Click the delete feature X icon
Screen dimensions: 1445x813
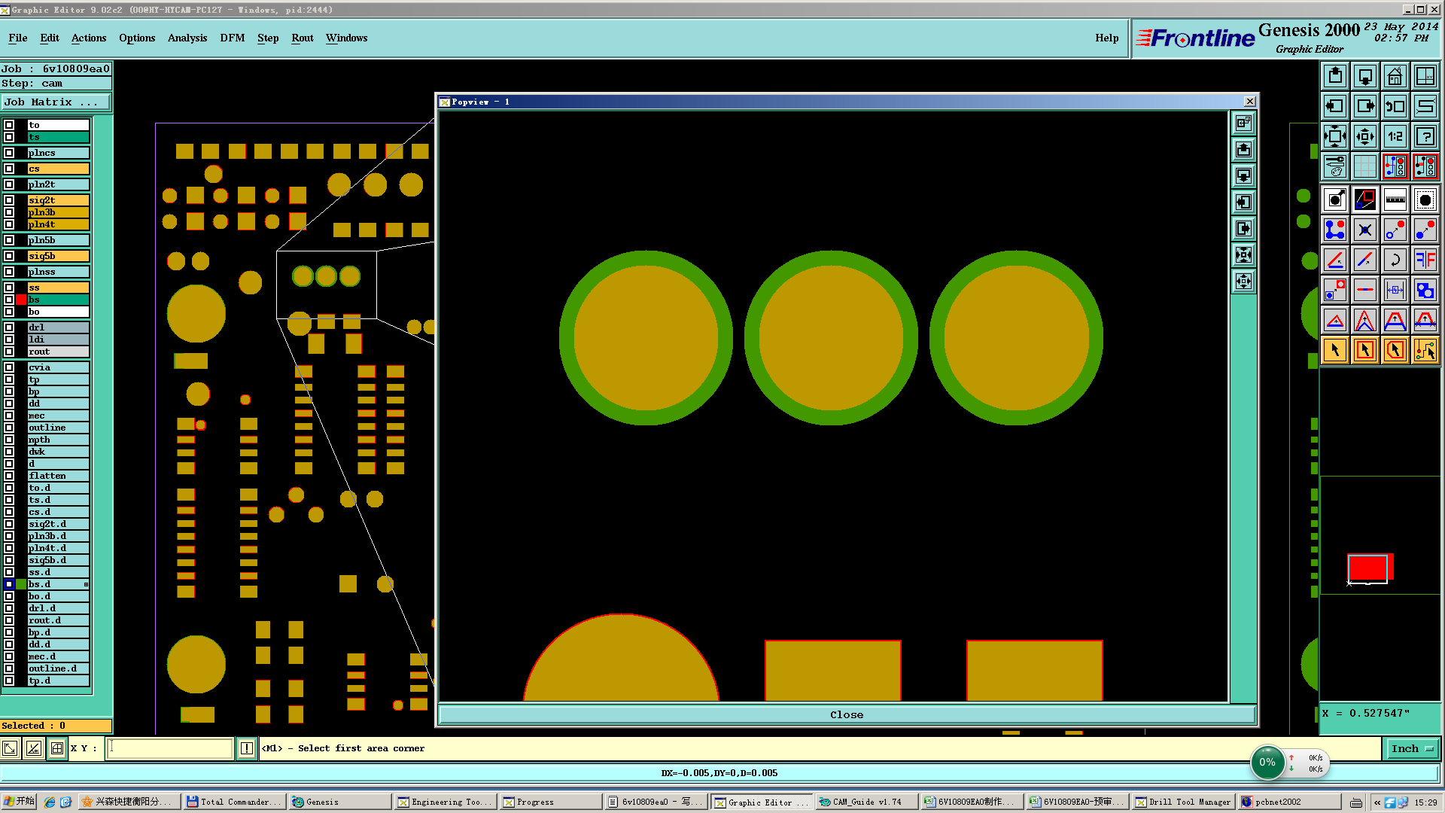[1364, 230]
